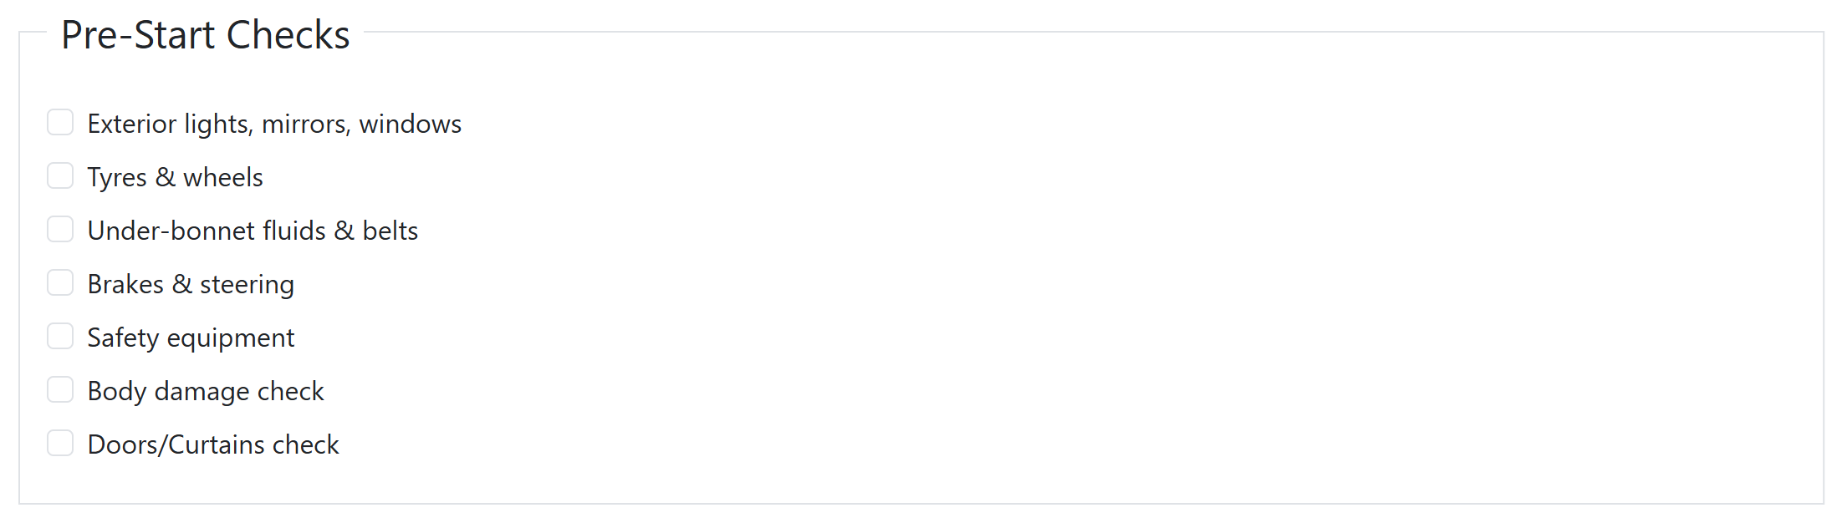
Task: Click the Under-bonnet fluids & belts label
Action: (x=253, y=231)
